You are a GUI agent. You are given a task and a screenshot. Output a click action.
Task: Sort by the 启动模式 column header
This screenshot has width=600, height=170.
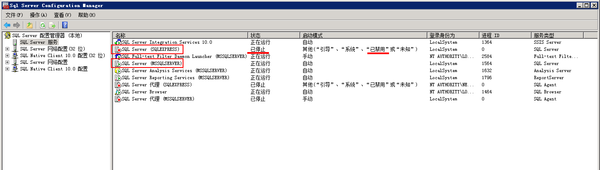(363, 35)
